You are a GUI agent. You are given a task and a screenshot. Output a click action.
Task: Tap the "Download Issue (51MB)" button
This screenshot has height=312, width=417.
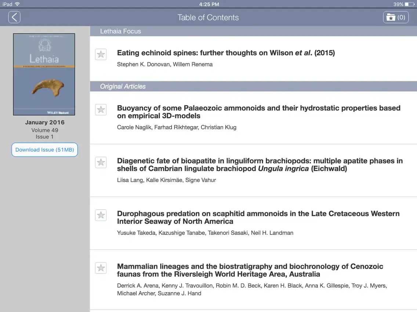pos(44,149)
